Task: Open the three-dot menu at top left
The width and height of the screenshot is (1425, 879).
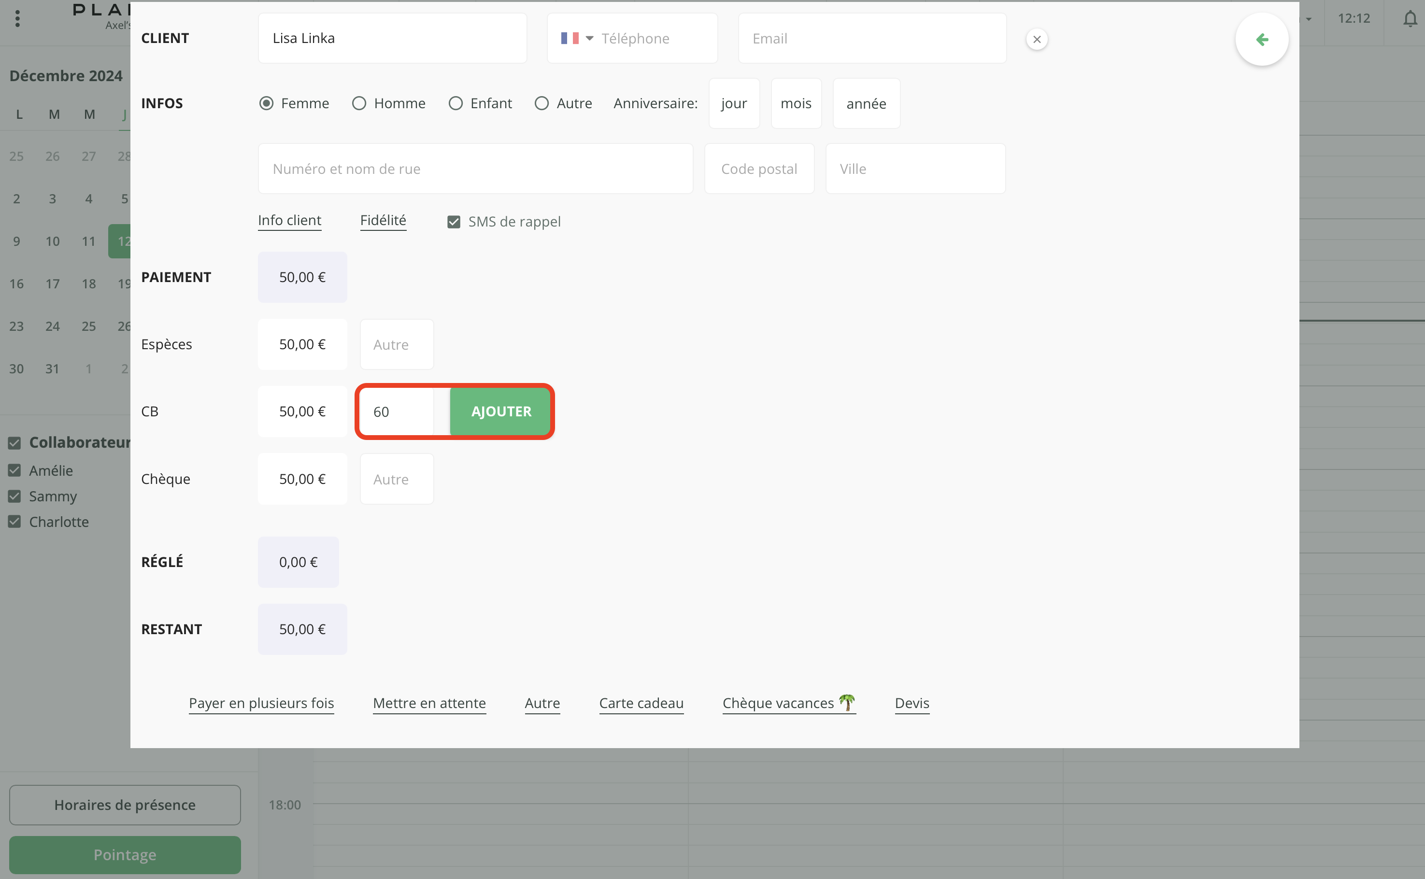Action: (17, 19)
